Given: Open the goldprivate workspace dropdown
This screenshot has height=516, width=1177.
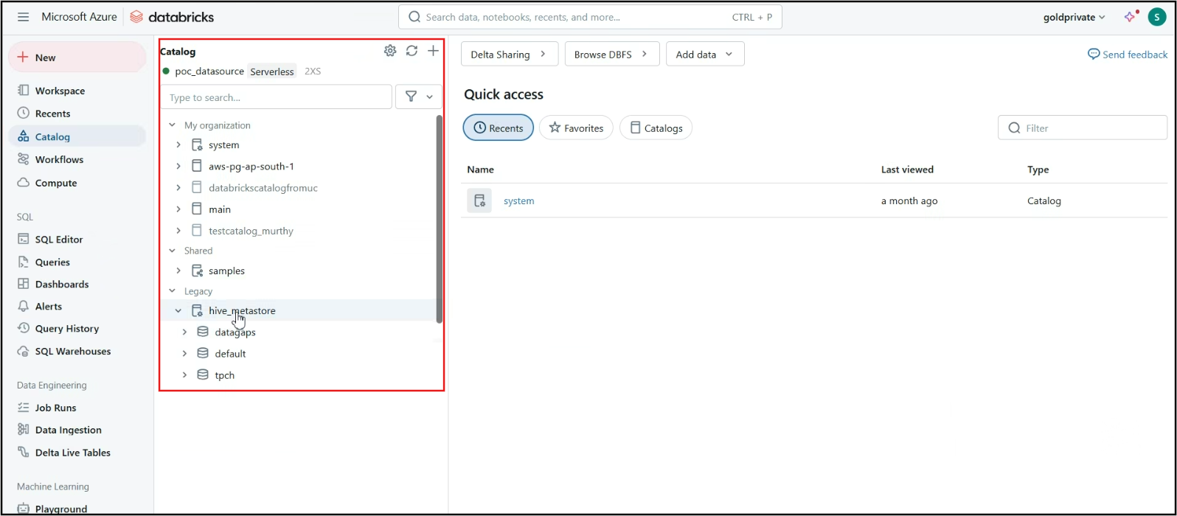Looking at the screenshot, I should [1074, 17].
